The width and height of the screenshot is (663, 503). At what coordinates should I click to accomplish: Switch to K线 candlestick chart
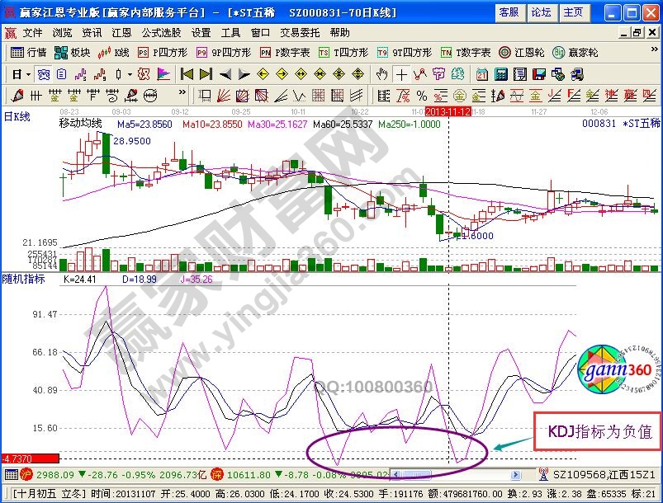coord(114,52)
